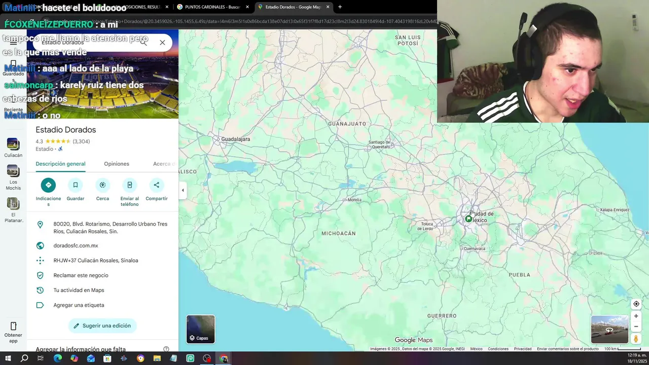Clear the Estadio Dorados search with X

point(162,43)
